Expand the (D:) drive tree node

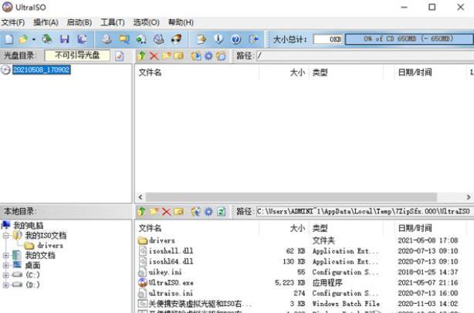5,285
